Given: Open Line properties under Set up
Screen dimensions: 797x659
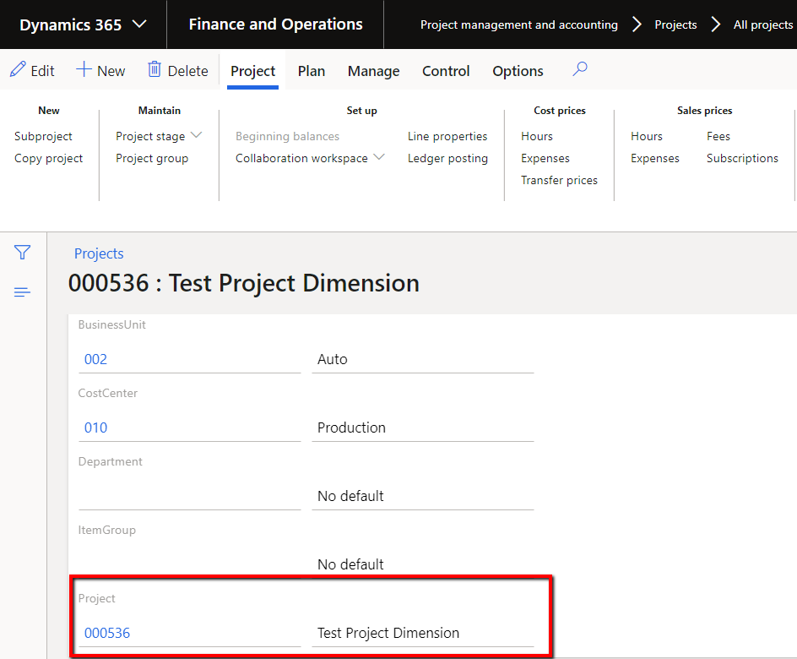Looking at the screenshot, I should (447, 135).
